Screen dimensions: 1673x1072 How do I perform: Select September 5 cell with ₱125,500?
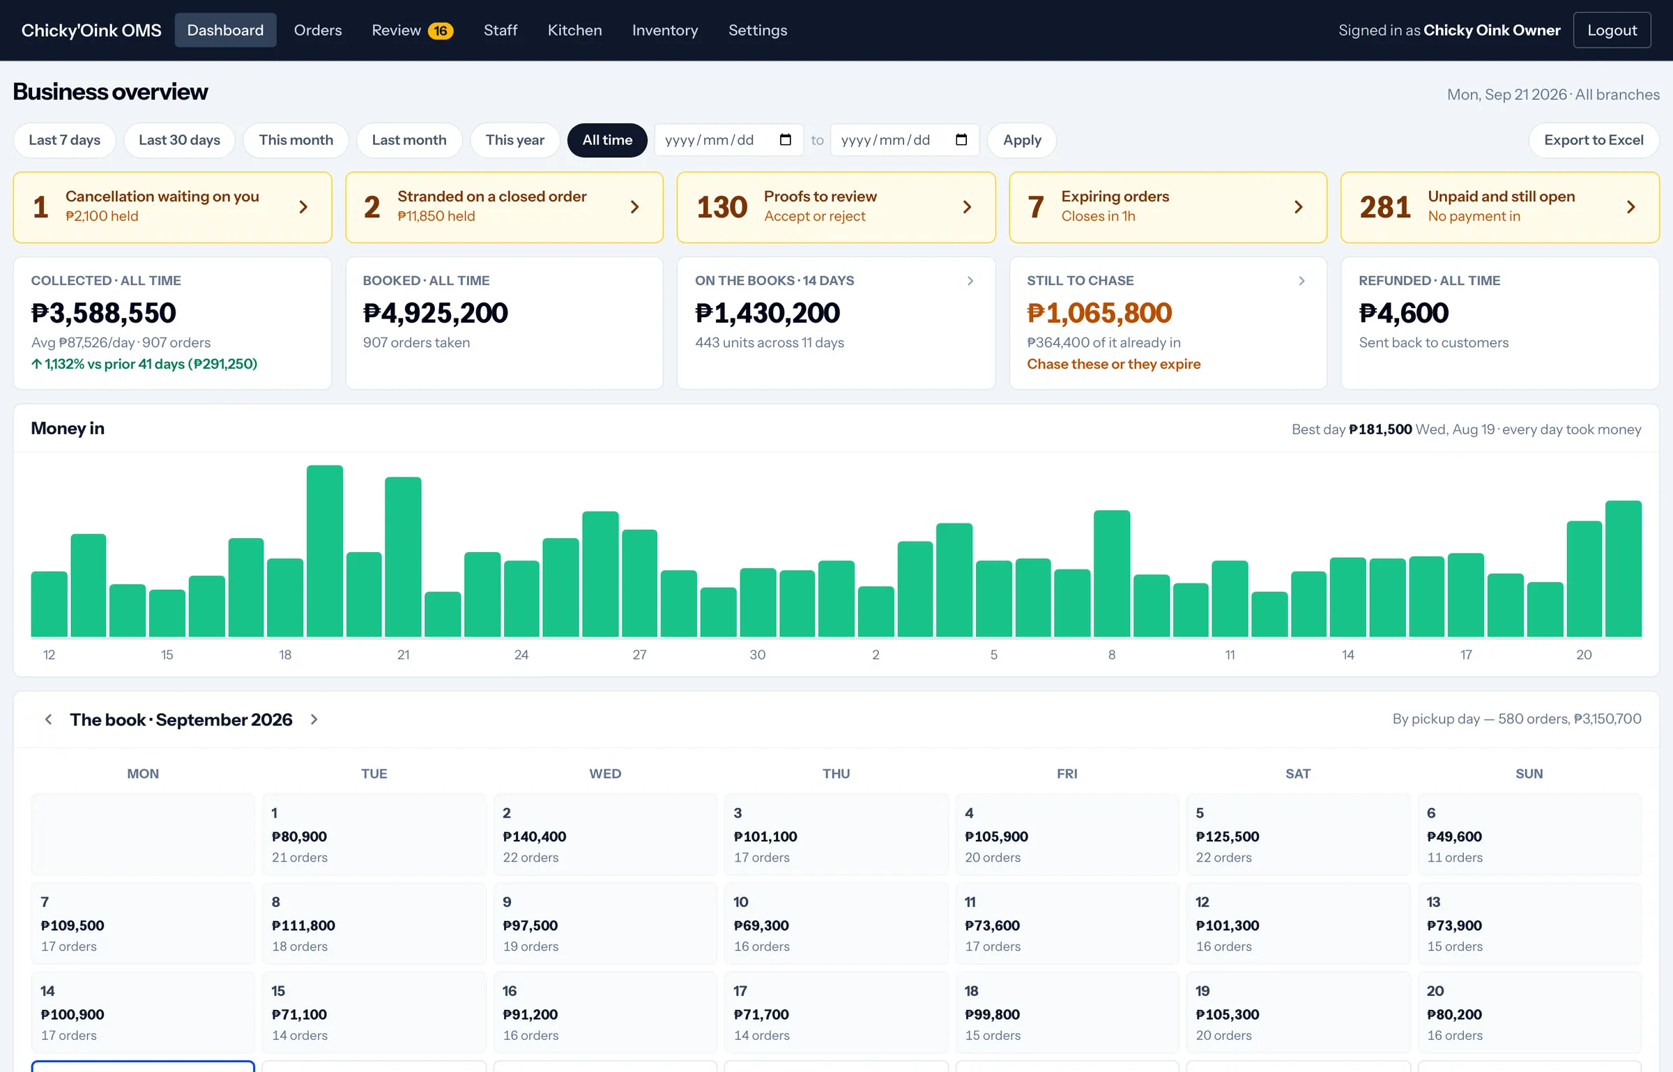[x=1298, y=834]
